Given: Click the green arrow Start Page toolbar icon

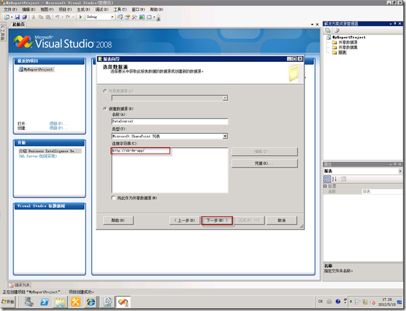Looking at the screenshot, I should 142,17.
